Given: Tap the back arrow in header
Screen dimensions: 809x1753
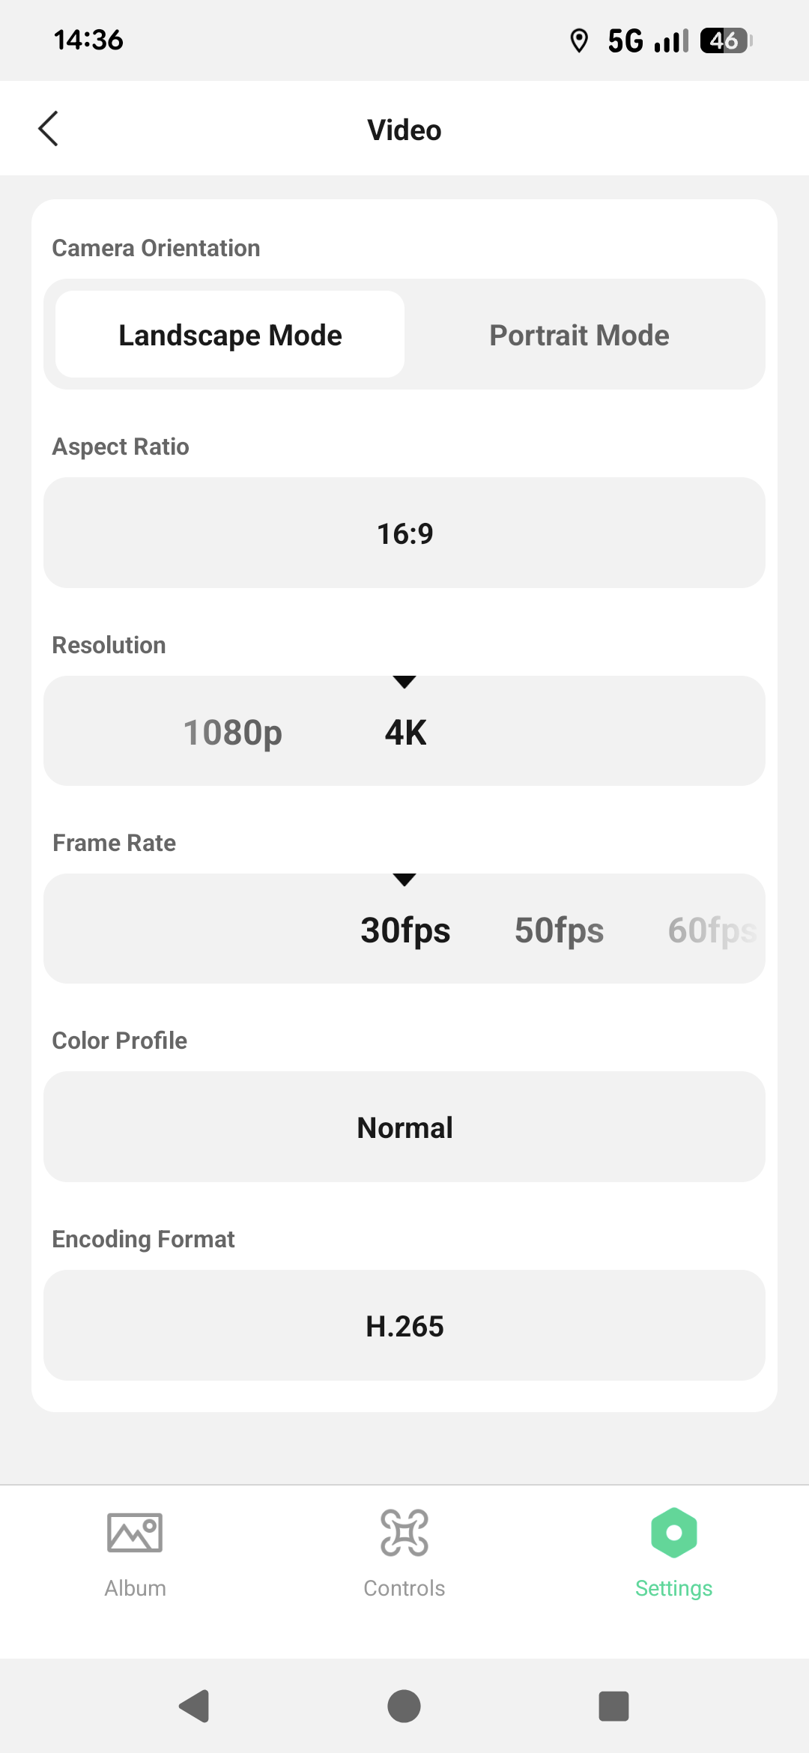Looking at the screenshot, I should (x=49, y=129).
